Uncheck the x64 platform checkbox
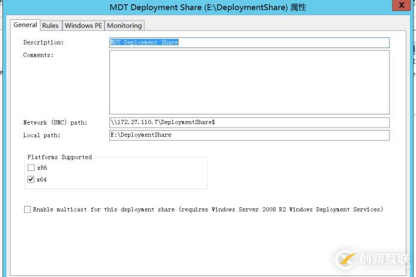The image size is (416, 277). tap(31, 179)
